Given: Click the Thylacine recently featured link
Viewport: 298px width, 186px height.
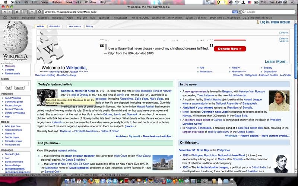Looking at the screenshot, I should coord(66,131).
